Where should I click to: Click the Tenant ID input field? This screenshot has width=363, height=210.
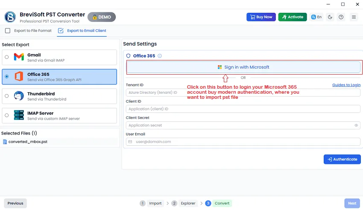click(243, 92)
